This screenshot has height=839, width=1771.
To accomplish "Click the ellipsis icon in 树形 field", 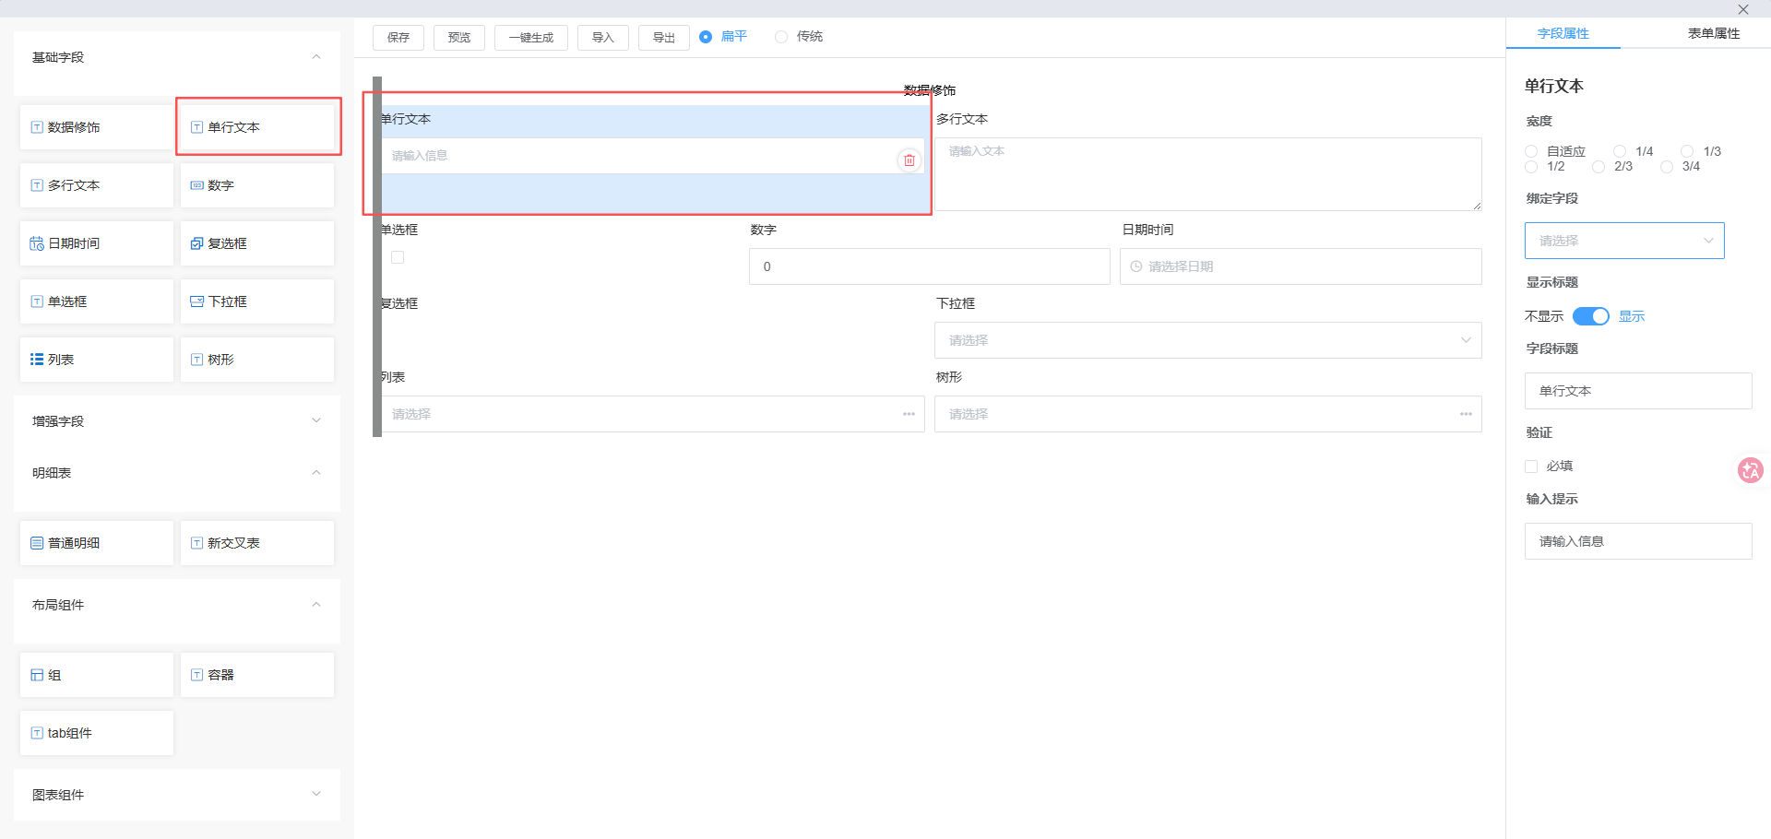I will (x=1466, y=414).
